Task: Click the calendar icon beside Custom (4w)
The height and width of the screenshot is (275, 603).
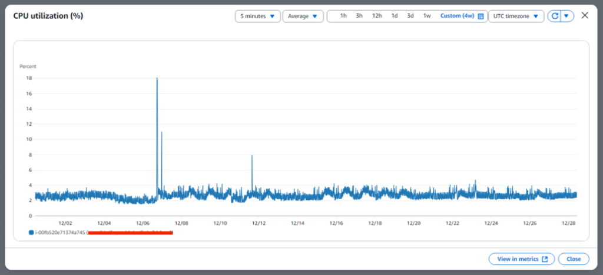Action: (x=481, y=16)
